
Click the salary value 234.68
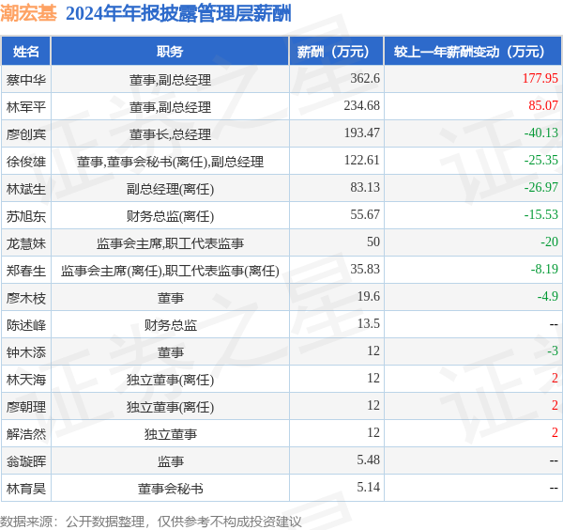(361, 105)
